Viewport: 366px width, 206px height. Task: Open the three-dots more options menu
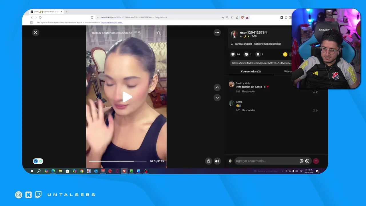[217, 33]
